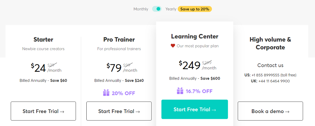
Task: Click the Save up to 20% badge
Action: [x=195, y=9]
